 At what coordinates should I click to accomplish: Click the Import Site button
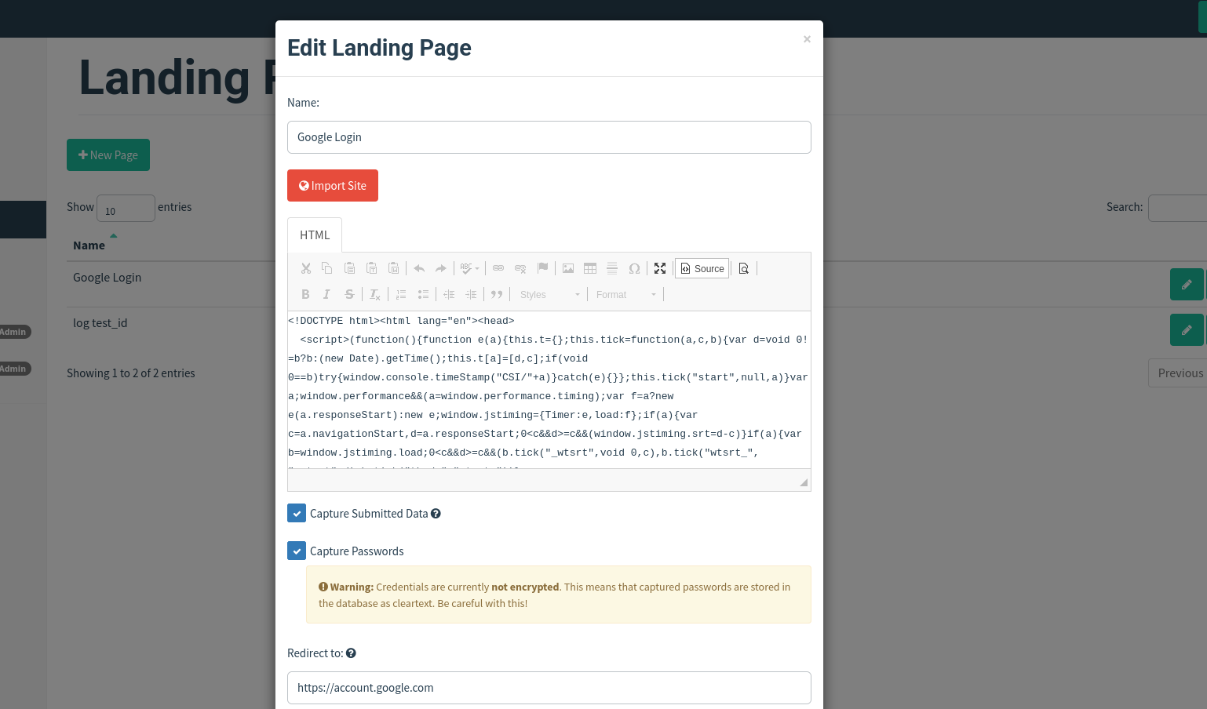333,185
